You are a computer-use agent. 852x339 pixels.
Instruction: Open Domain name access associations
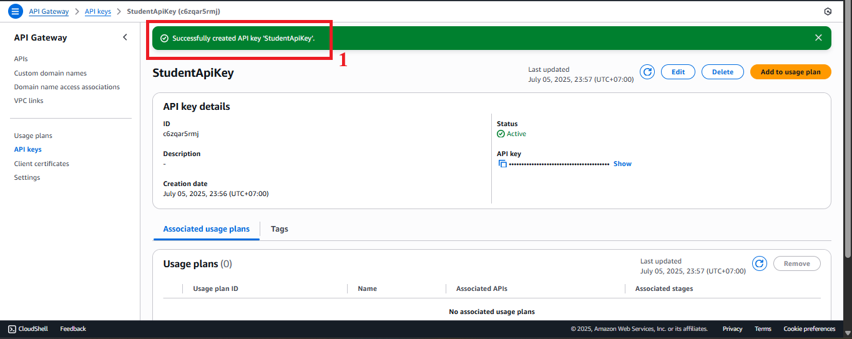pos(67,87)
